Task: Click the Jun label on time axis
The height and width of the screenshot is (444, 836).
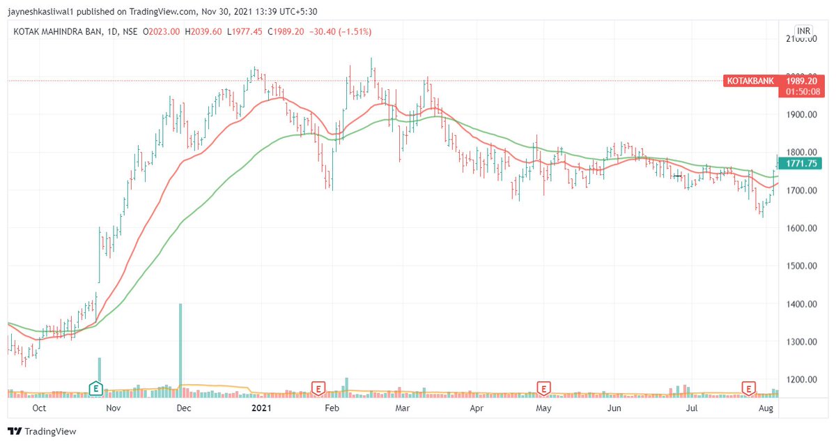Action: (x=614, y=407)
